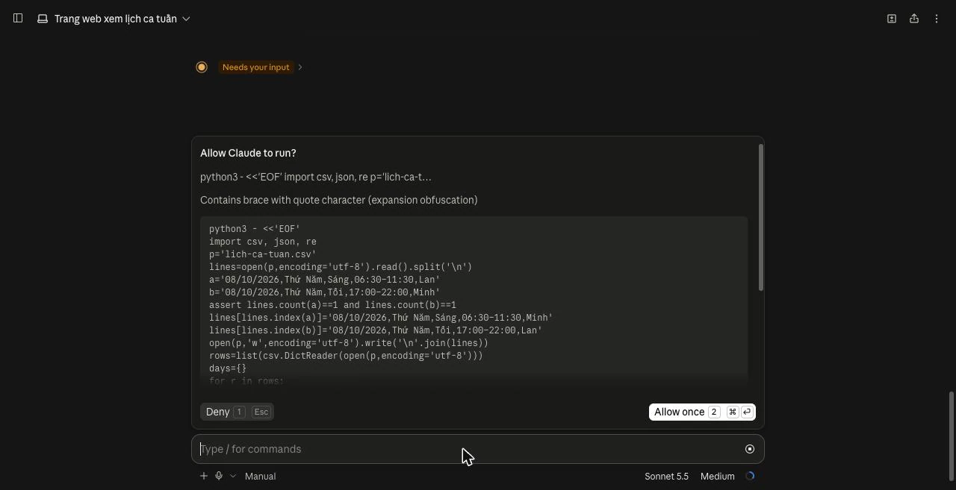The image size is (956, 490).
Task: Click code line "p='lich-ca-tuan.csv'"
Action: coord(263,254)
